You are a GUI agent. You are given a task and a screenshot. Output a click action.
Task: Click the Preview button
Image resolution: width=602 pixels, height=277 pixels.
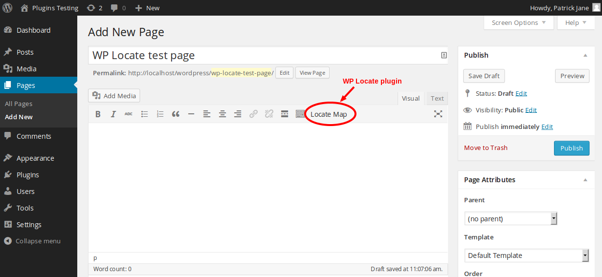[572, 76]
